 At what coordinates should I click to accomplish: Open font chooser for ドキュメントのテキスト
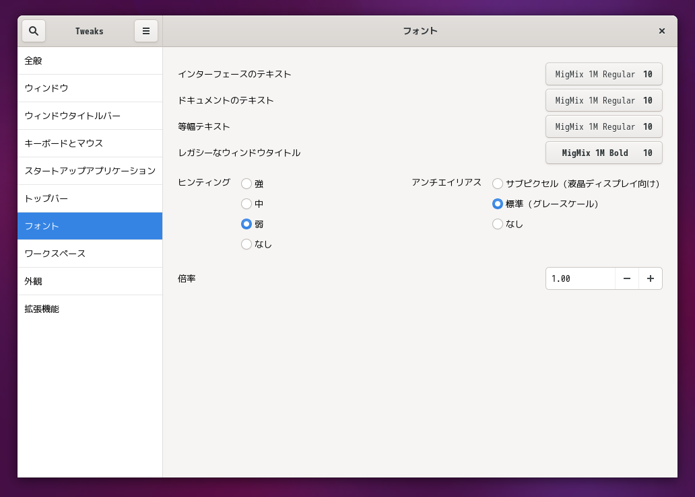coord(603,100)
